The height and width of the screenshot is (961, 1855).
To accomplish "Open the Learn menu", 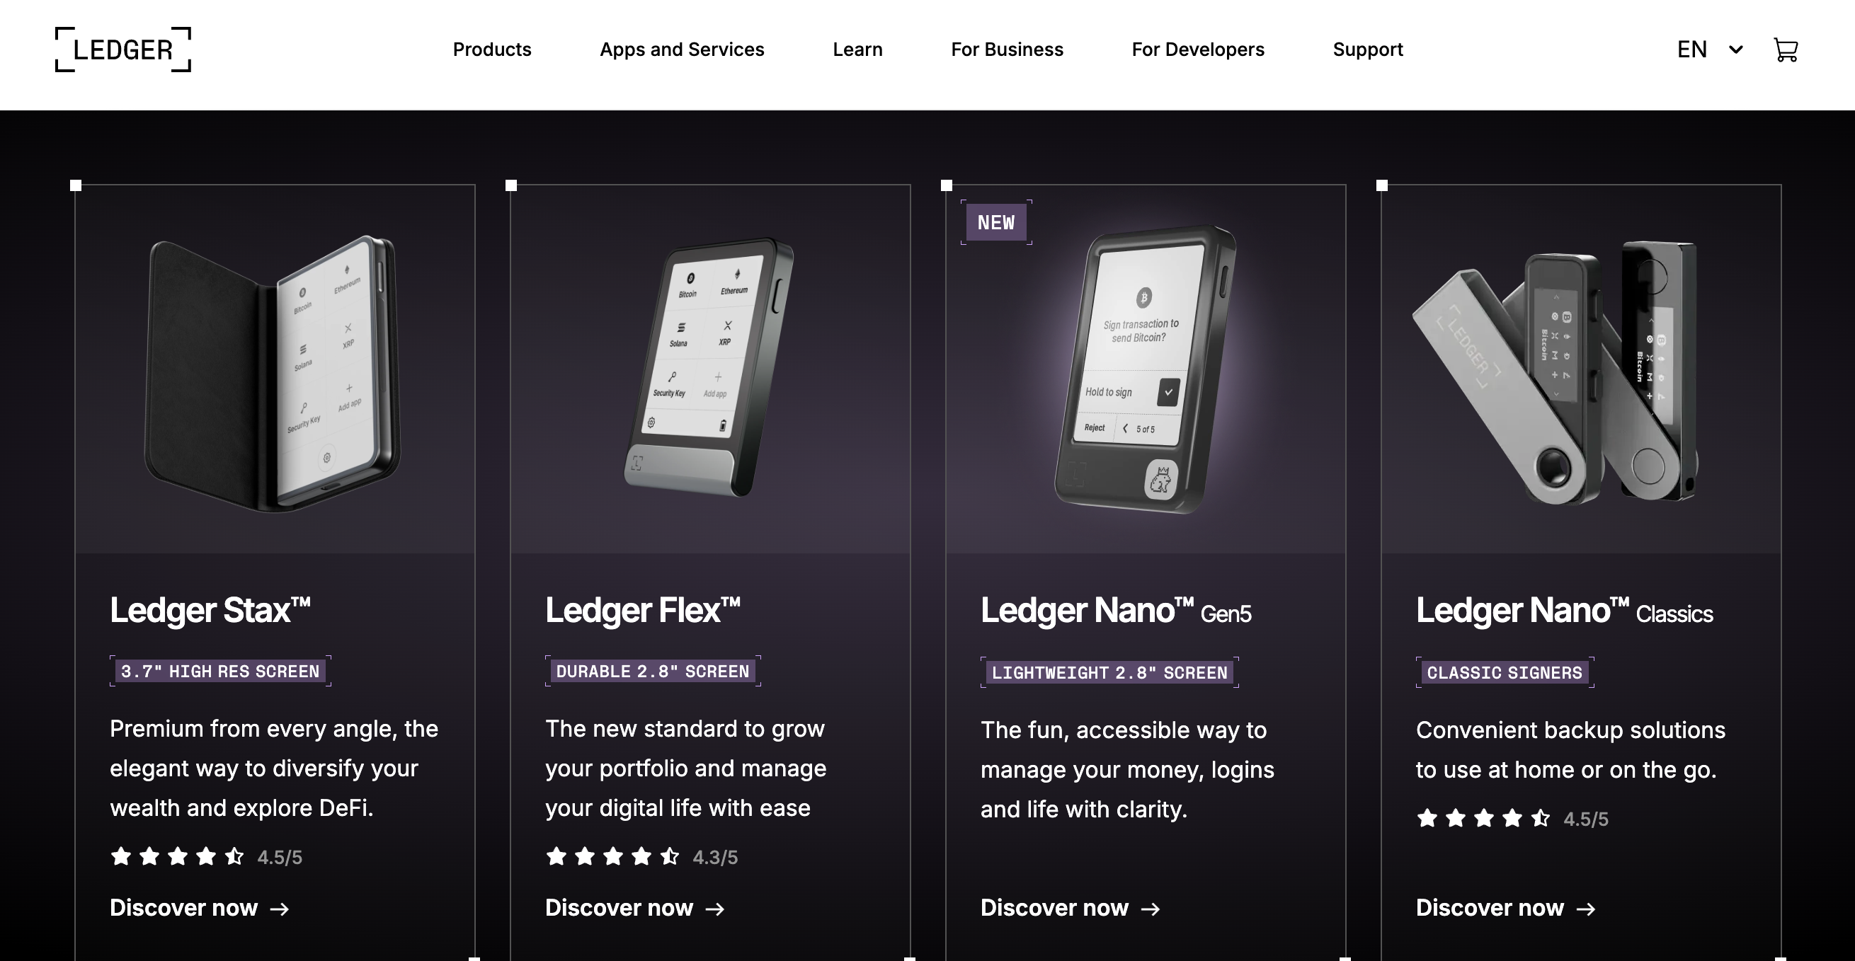I will [x=857, y=50].
